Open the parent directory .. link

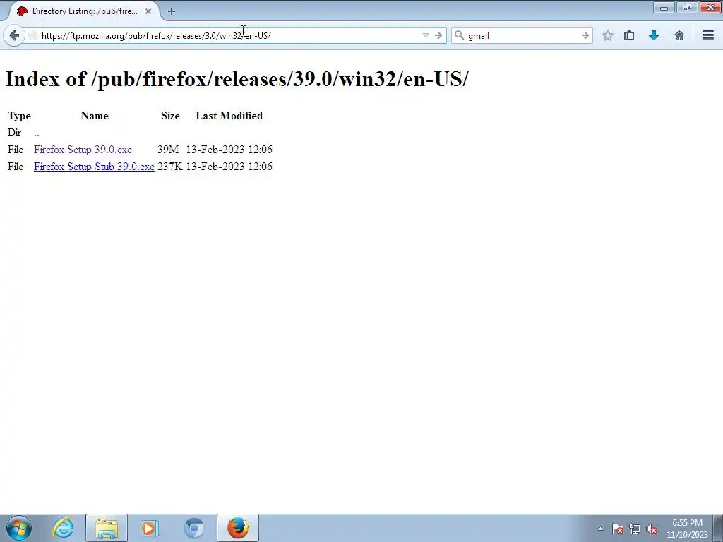click(x=37, y=133)
